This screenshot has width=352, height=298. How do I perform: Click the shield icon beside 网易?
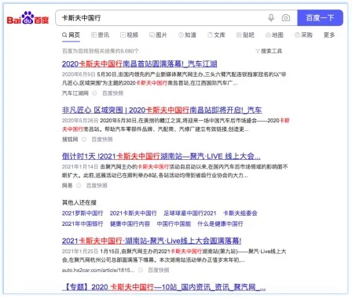coord(79,186)
